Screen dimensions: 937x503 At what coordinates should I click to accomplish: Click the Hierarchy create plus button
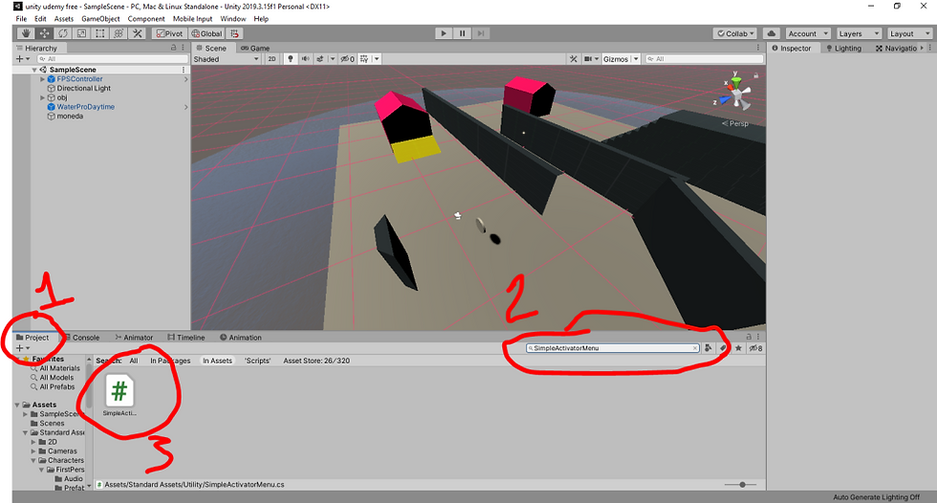click(22, 58)
